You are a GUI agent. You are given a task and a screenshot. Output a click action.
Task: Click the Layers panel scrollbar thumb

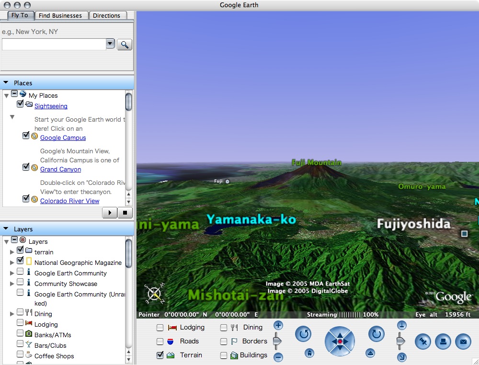pyautogui.click(x=128, y=253)
